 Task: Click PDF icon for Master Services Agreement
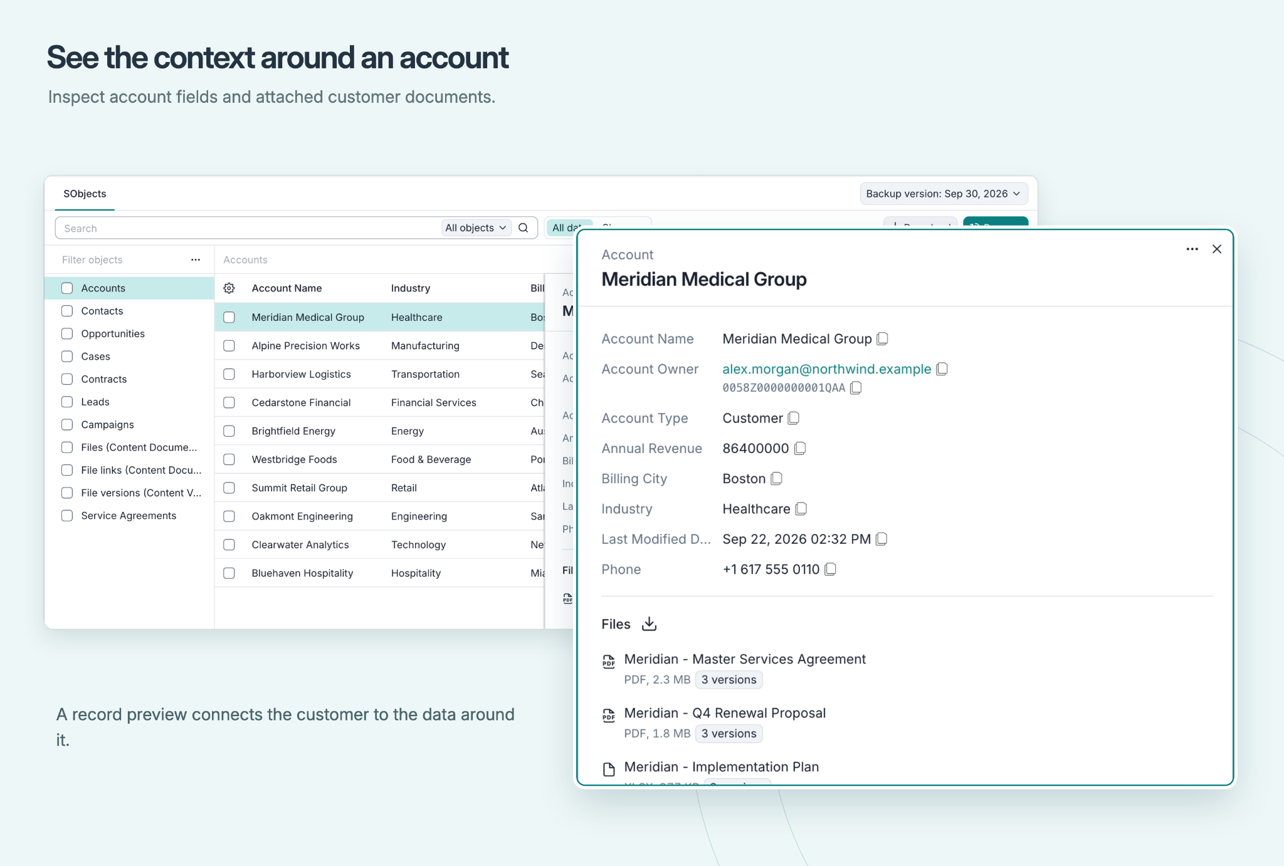[x=608, y=660]
